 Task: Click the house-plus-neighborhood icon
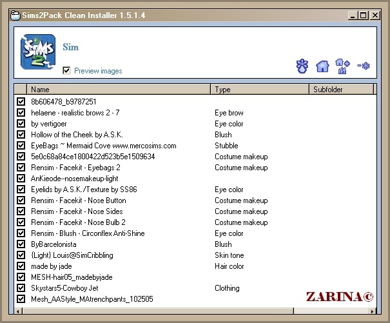coord(342,66)
